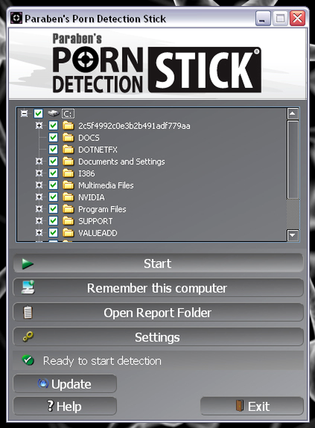Screen dimensions: 315x428
Task: Click the NVIDIA folder icon
Action: [x=68, y=197]
